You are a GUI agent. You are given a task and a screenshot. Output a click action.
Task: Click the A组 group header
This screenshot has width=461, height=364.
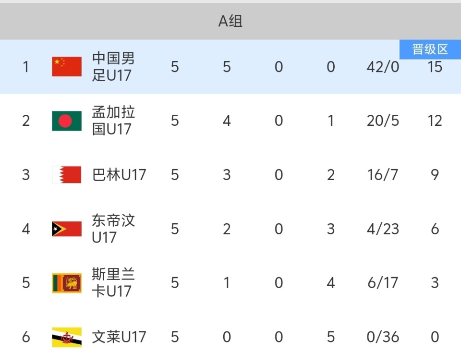click(230, 21)
